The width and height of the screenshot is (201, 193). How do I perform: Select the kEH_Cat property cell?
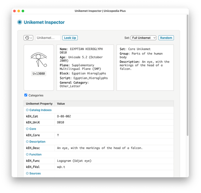pos(39,116)
